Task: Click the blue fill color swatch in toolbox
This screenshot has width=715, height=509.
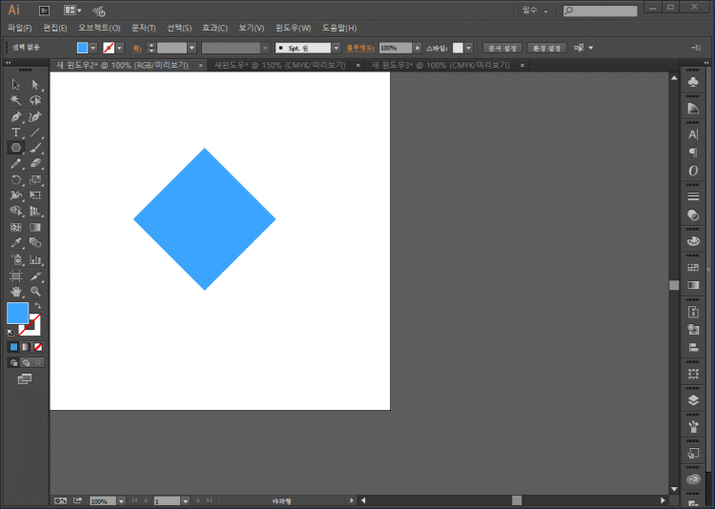Action: [x=17, y=313]
